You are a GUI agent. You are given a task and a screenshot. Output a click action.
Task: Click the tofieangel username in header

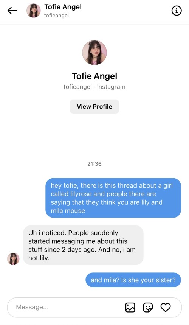point(57,16)
